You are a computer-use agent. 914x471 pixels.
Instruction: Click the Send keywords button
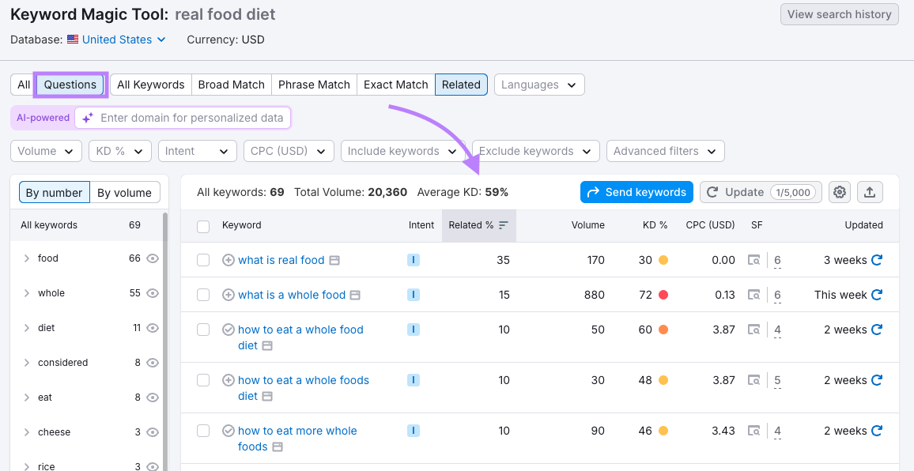tap(636, 192)
